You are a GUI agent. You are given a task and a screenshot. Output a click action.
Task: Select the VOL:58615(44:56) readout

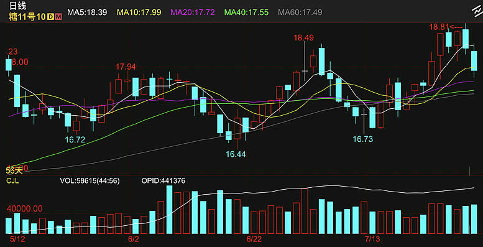90,181
